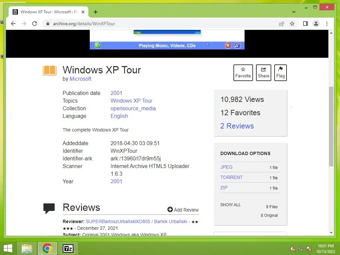Click the share page icon in address bar
Image resolution: width=340 pixels, height=255 pixels.
[282, 24]
